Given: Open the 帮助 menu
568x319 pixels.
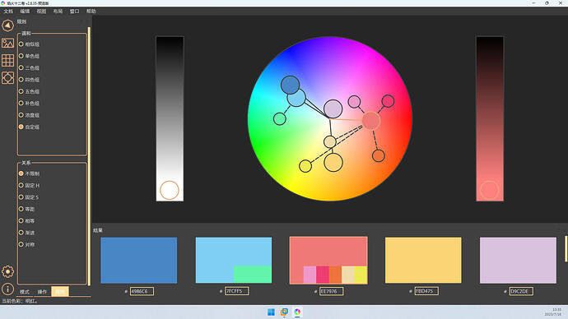Looking at the screenshot, I should [x=91, y=12].
